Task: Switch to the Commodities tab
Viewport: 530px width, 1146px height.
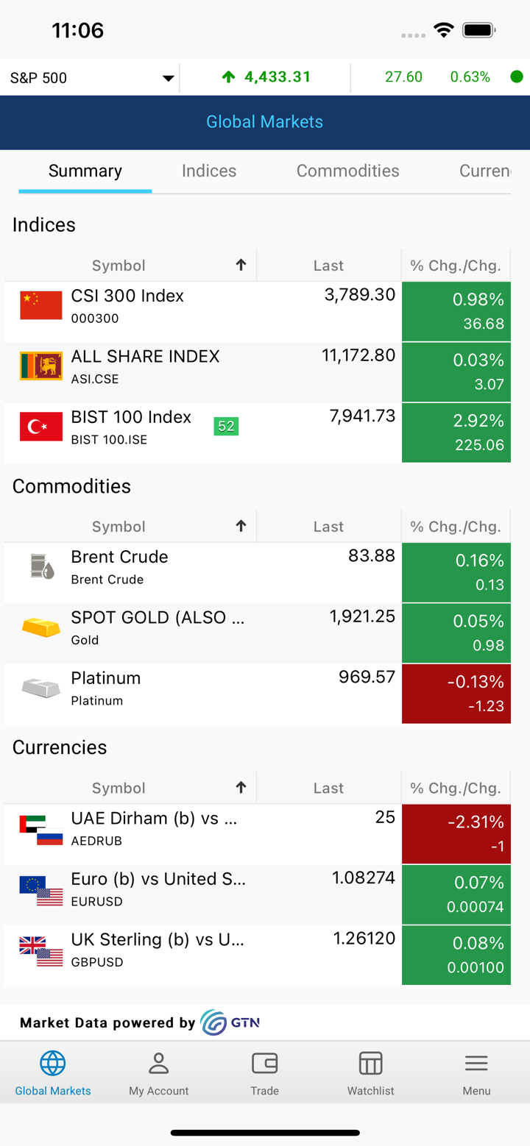Action: (x=347, y=171)
